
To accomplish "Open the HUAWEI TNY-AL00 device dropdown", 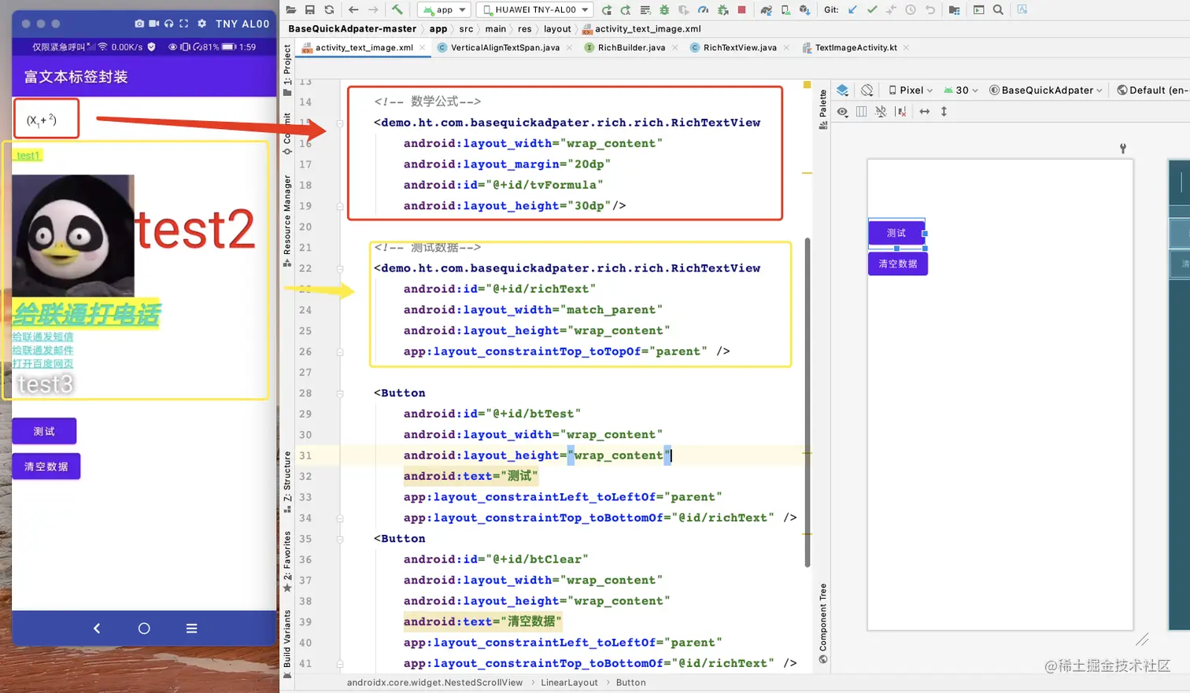I will [x=535, y=10].
